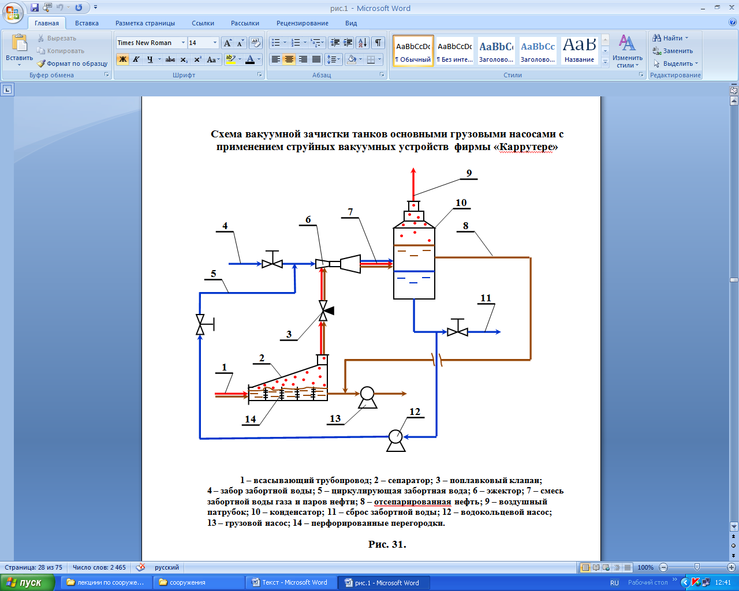The height and width of the screenshot is (591, 739).
Task: Expand the font size dropdown
Action: [215, 43]
